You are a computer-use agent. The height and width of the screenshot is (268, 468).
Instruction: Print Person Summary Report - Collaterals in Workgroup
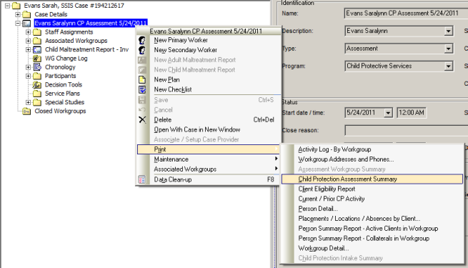point(372,238)
